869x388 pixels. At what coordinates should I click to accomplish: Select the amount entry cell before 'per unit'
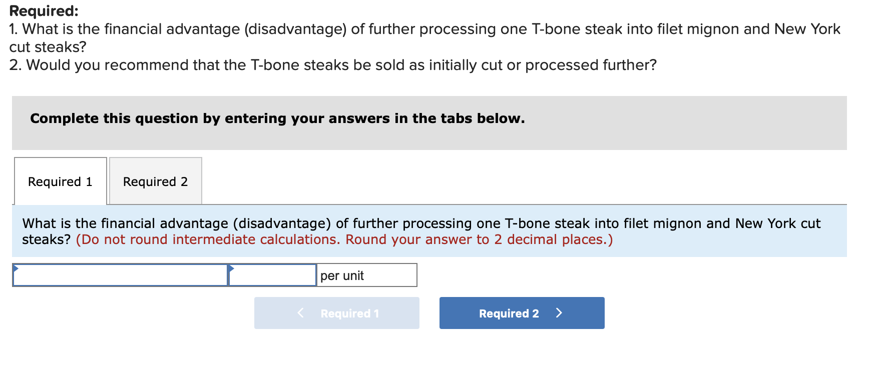pyautogui.click(x=273, y=275)
